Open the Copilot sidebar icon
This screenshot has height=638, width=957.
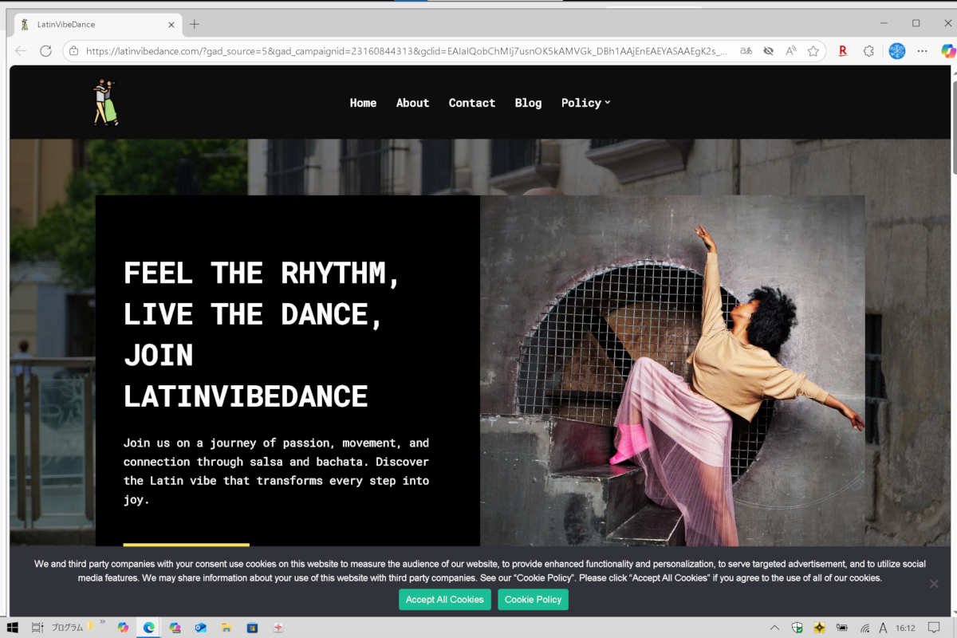947,51
